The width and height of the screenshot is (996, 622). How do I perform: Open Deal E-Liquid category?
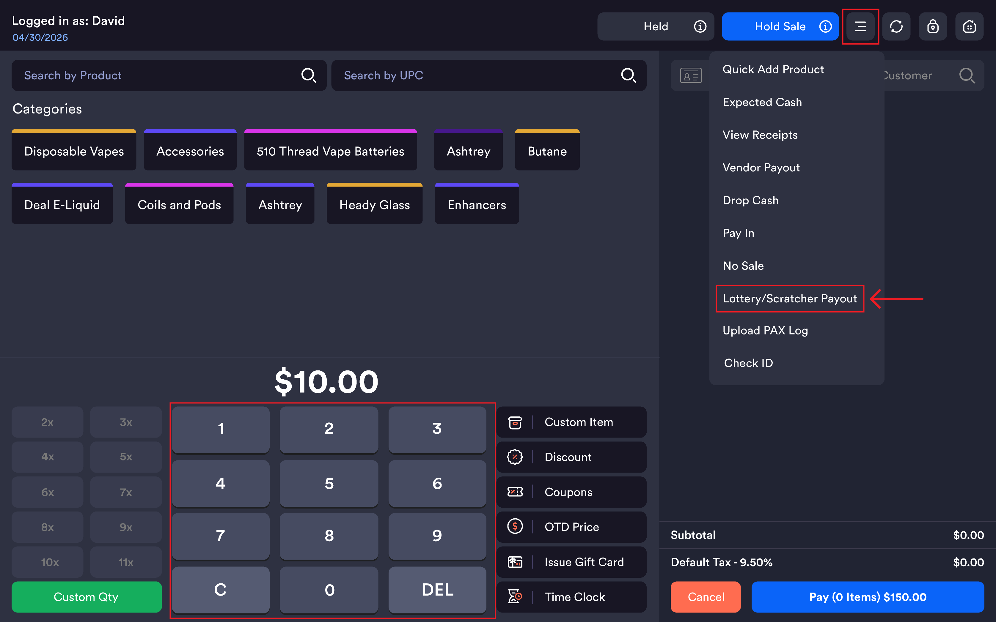coord(62,204)
